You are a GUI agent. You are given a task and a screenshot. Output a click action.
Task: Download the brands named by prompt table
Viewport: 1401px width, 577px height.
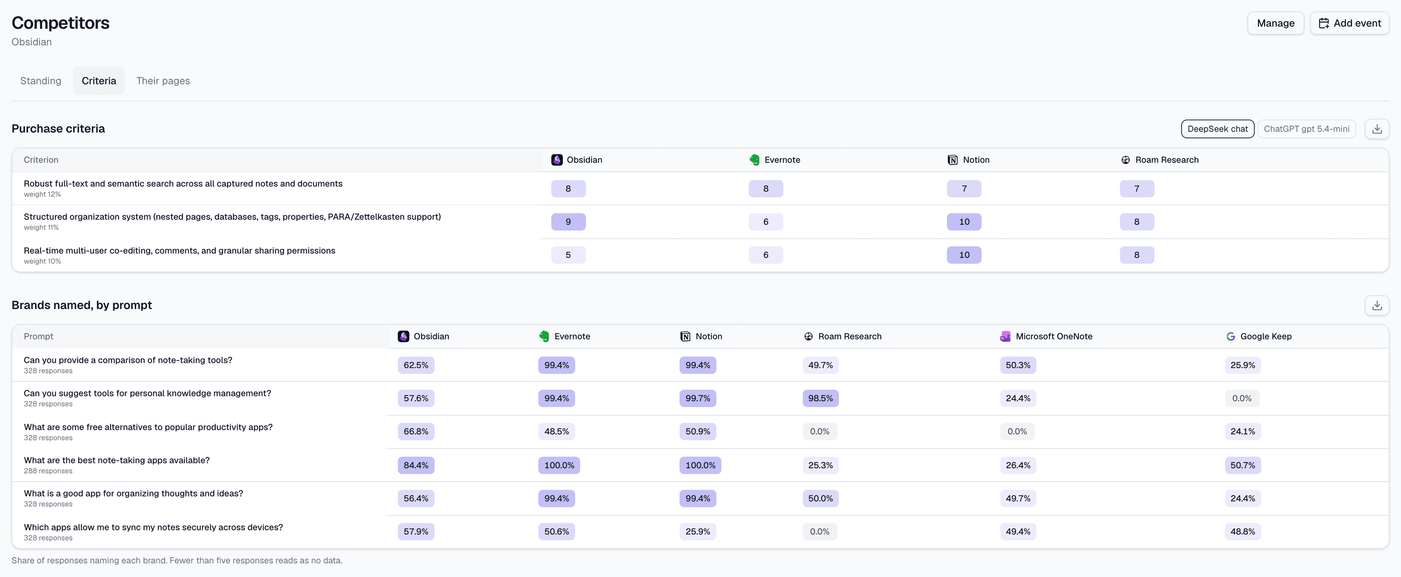[x=1377, y=305]
